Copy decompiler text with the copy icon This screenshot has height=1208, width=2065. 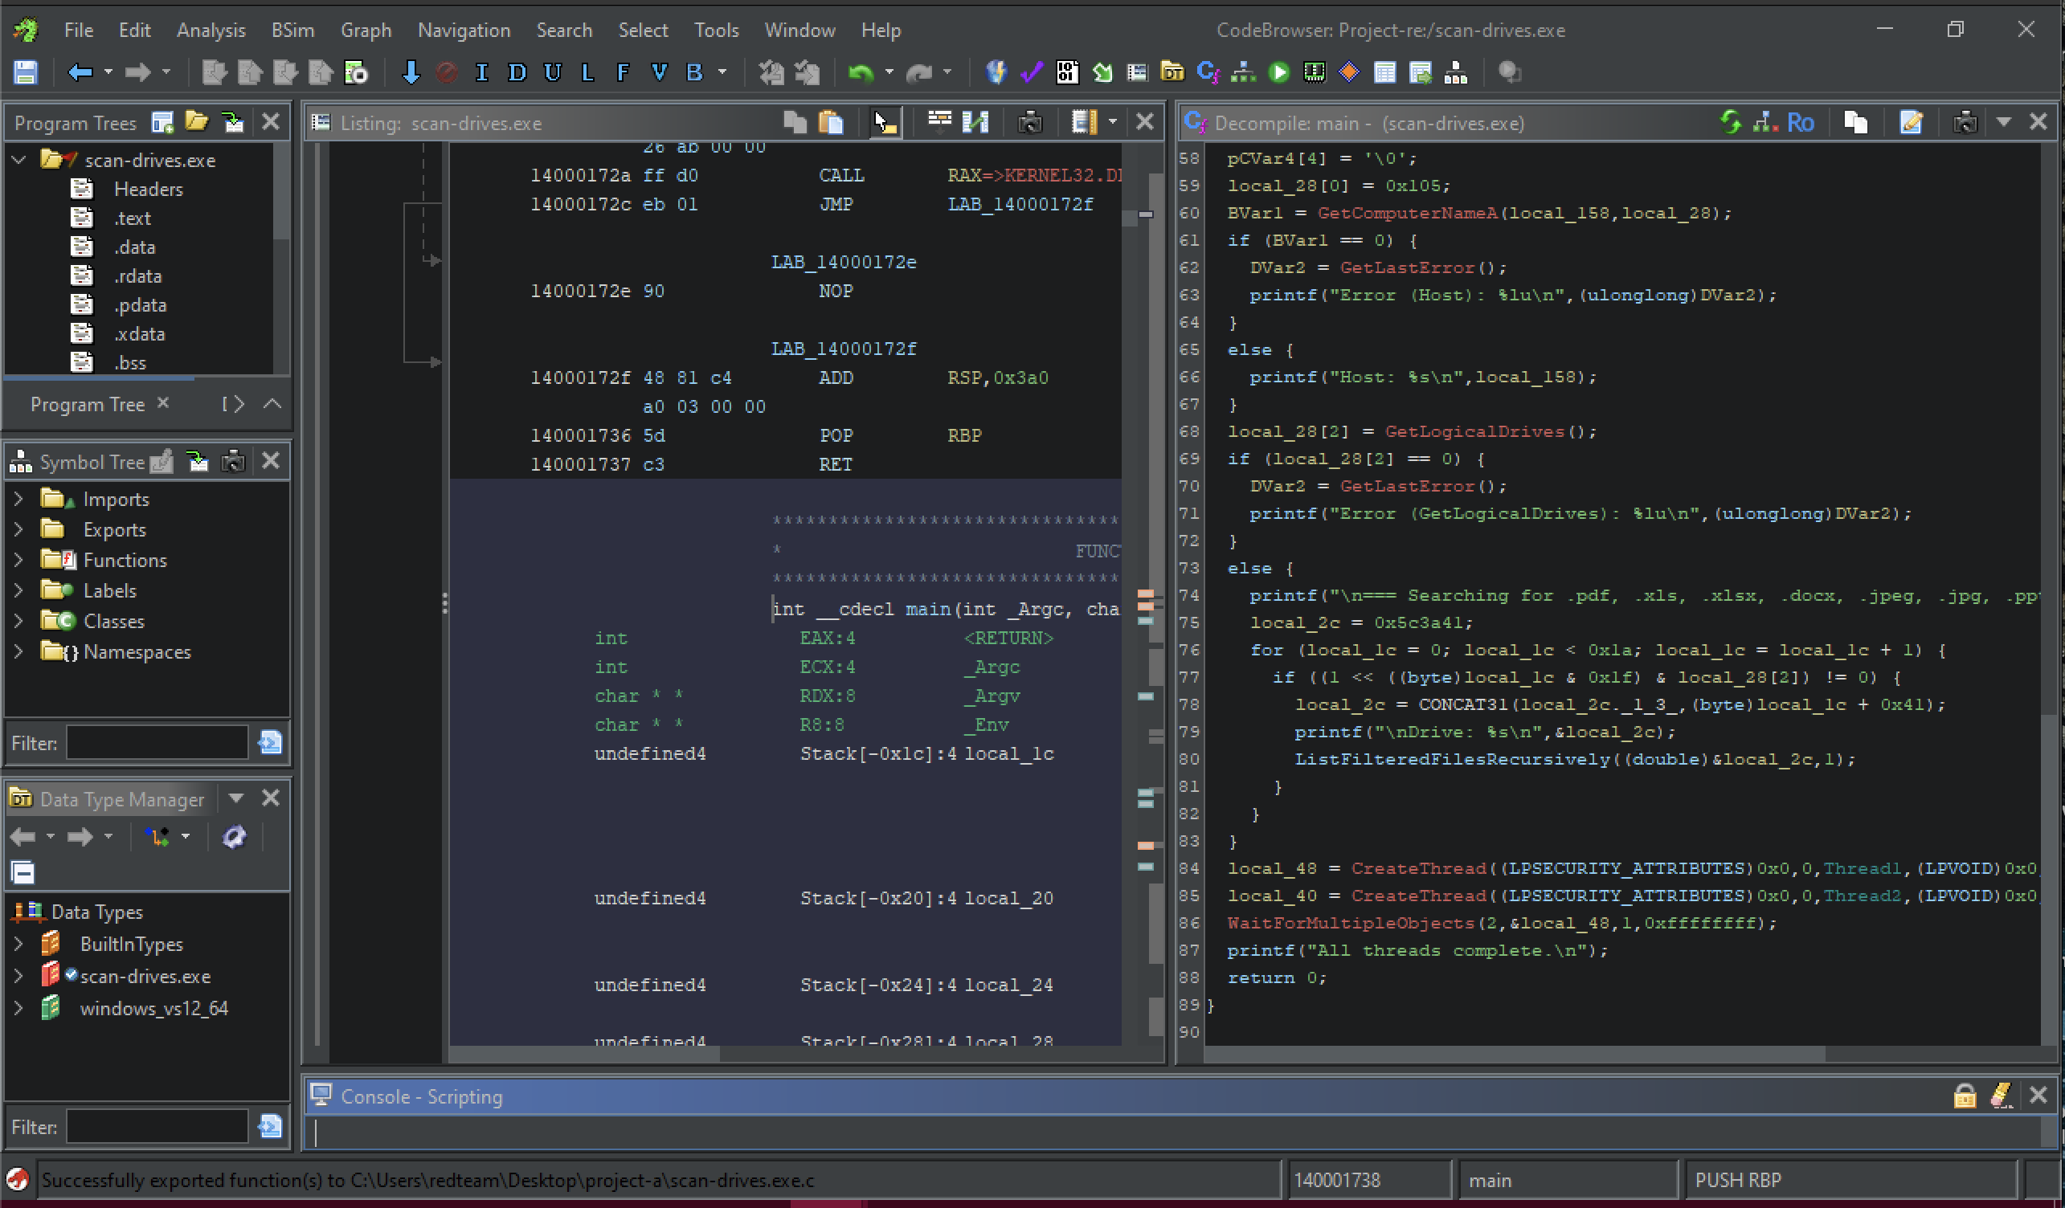pyautogui.click(x=1855, y=123)
